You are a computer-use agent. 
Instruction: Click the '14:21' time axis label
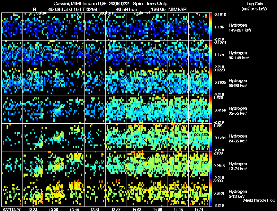[199, 209]
